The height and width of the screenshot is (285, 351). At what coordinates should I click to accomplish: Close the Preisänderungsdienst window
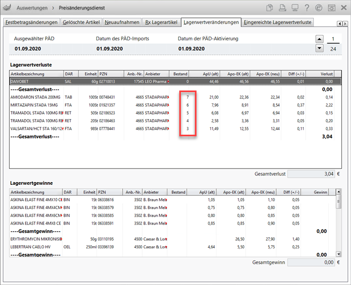344,8
